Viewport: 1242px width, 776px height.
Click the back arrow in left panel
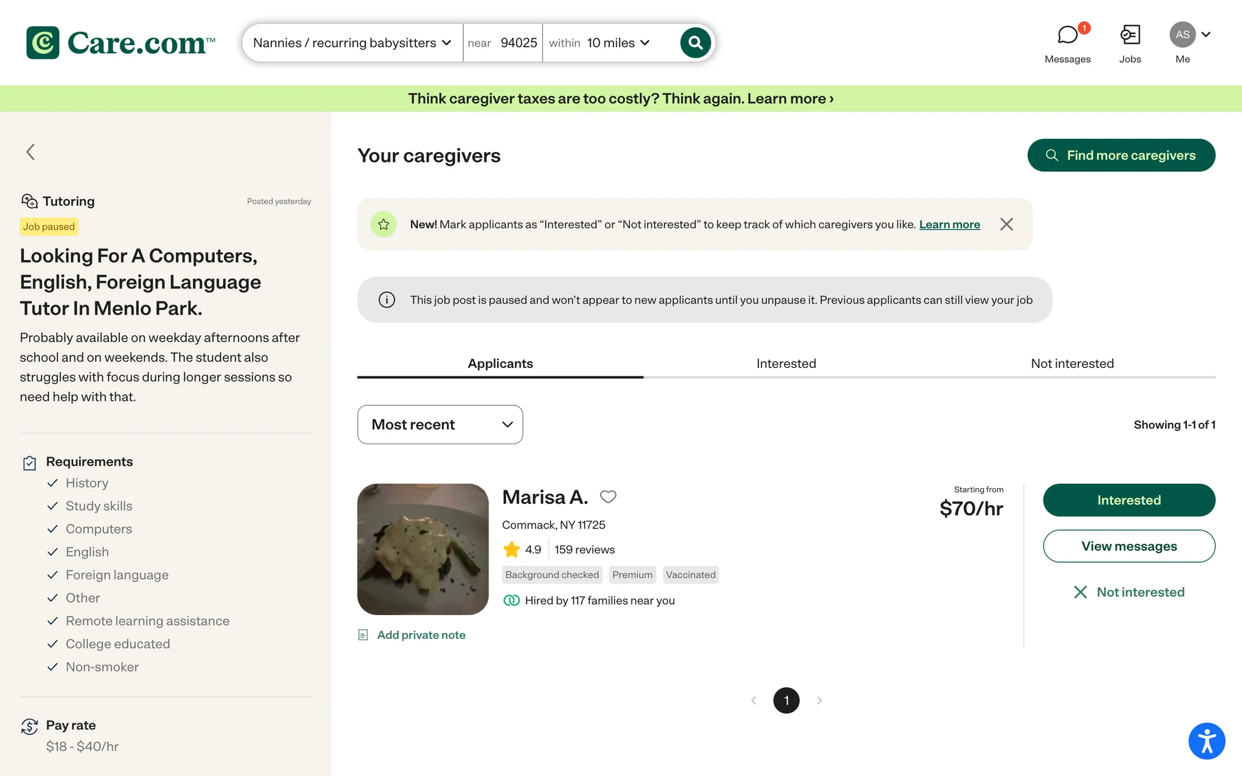pyautogui.click(x=30, y=152)
